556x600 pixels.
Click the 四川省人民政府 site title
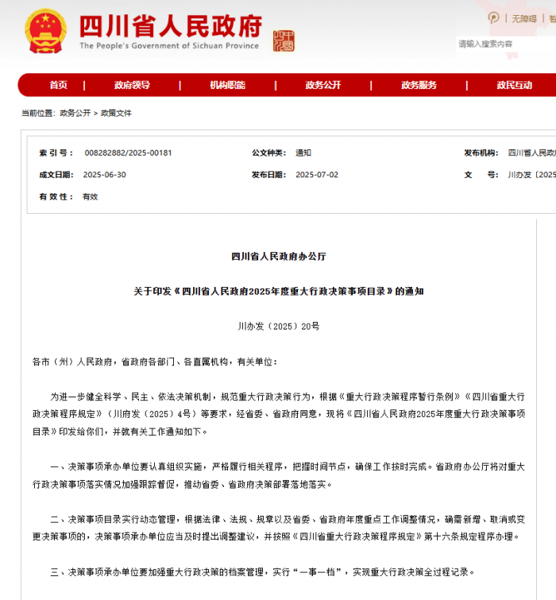171,26
